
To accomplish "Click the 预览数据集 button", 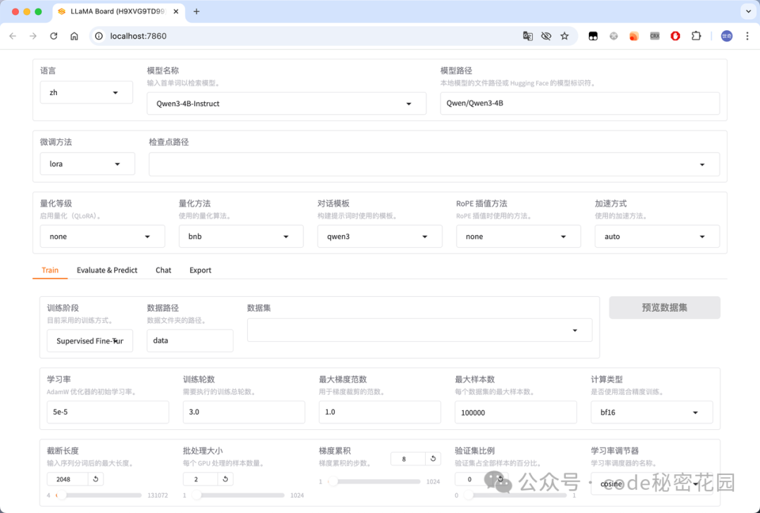I will pyautogui.click(x=664, y=308).
